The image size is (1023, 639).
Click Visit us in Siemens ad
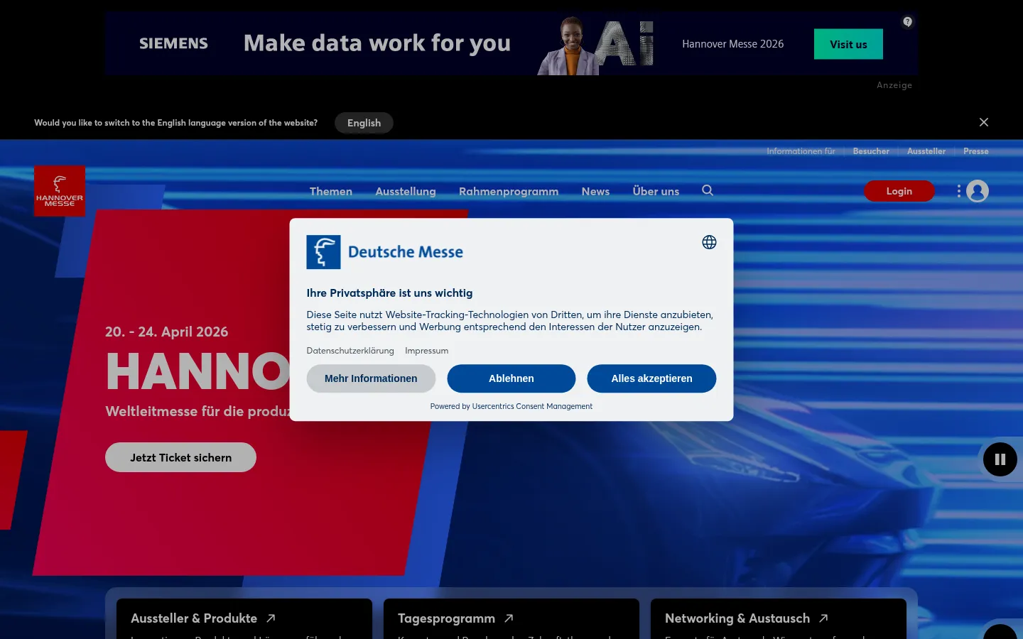point(848,44)
